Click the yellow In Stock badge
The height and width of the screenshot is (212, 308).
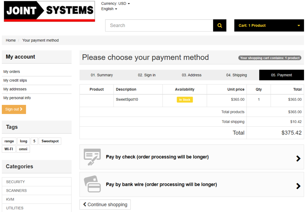coord(184,100)
